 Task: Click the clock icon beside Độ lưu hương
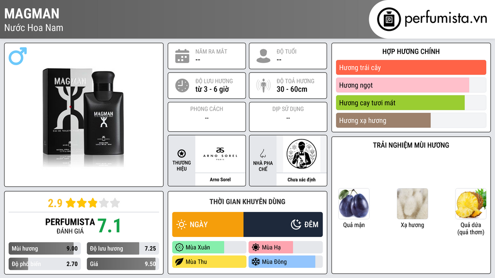pyautogui.click(x=182, y=85)
